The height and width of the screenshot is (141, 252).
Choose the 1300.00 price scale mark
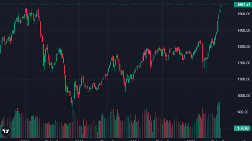(x=244, y=47)
